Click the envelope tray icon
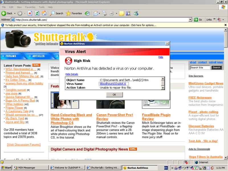This screenshot has width=228, height=171. tap(208, 168)
